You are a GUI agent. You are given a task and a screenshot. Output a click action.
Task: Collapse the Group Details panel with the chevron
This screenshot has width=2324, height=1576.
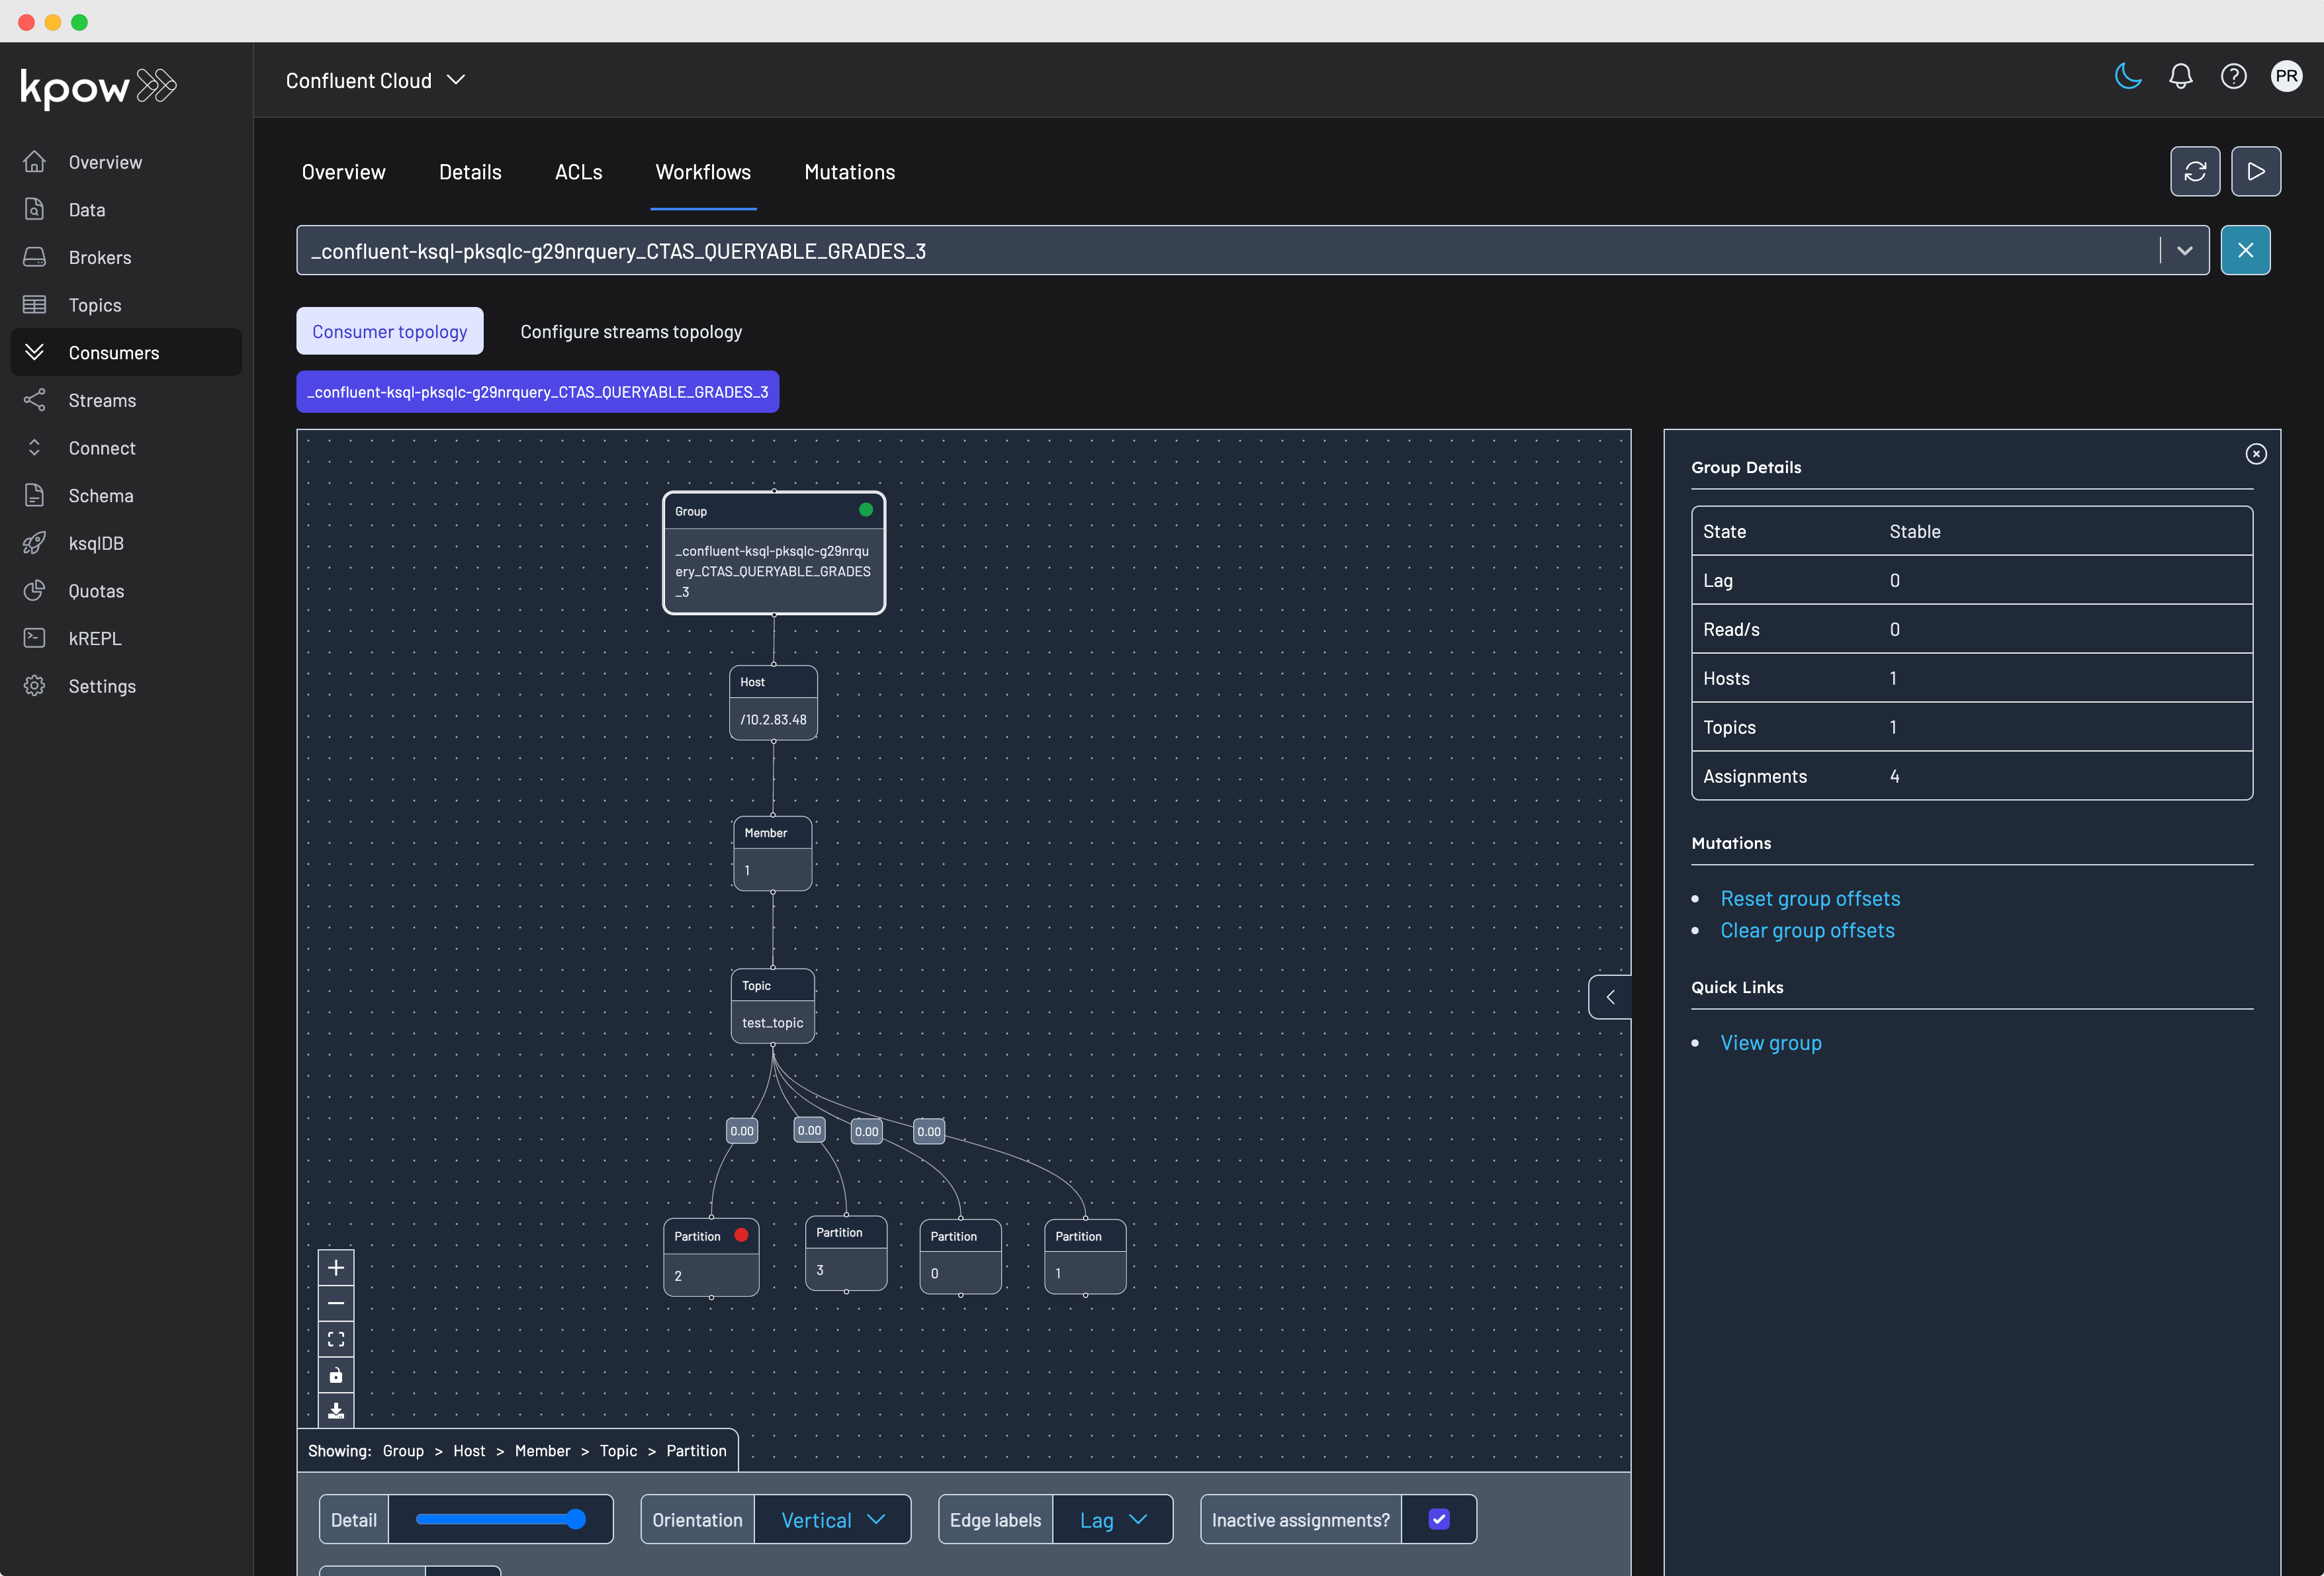(1610, 997)
